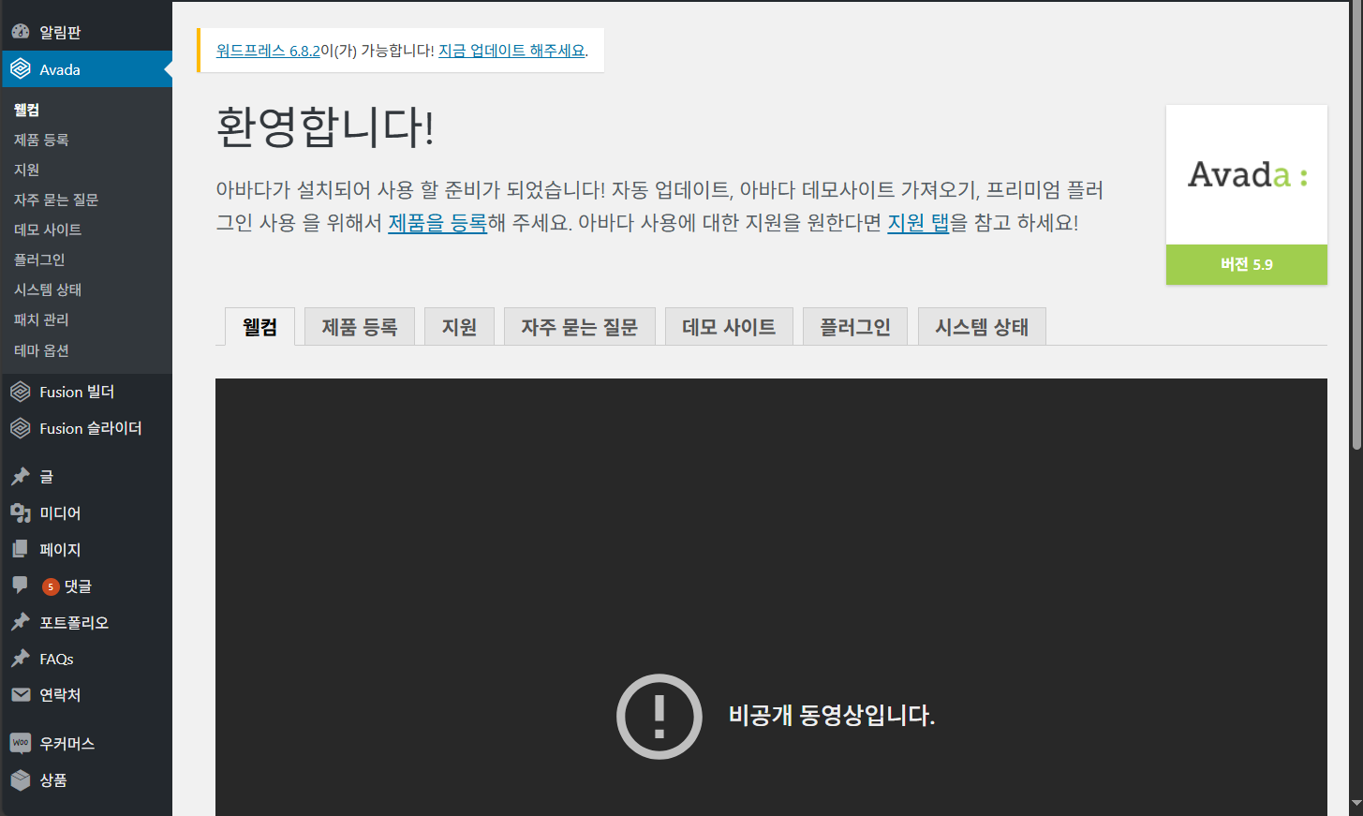
Task: Open 우커머스 menu
Action: tap(86, 744)
